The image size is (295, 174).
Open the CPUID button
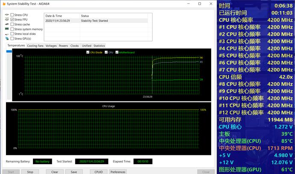coord(99,172)
